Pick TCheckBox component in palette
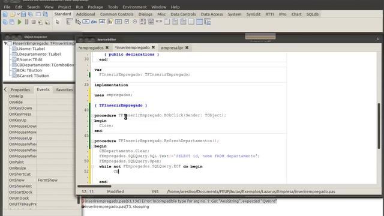 pyautogui.click(x=127, y=22)
